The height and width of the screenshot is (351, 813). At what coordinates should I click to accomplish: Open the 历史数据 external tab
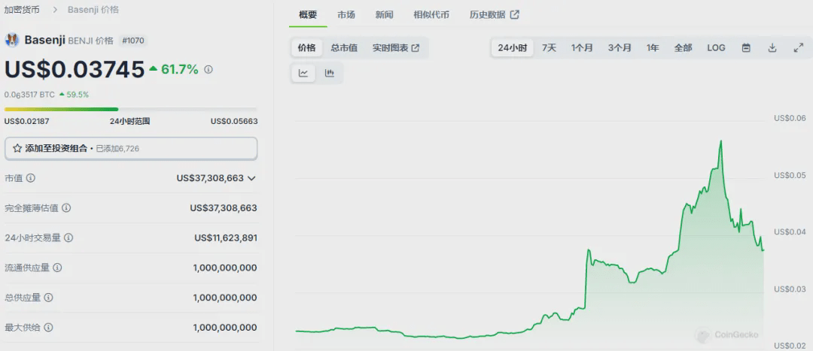click(494, 14)
